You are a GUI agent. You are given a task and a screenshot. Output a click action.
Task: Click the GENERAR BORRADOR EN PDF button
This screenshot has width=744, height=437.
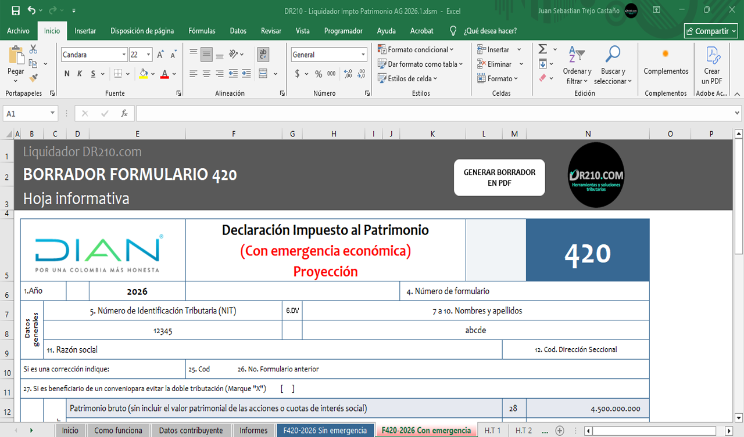pyautogui.click(x=499, y=178)
